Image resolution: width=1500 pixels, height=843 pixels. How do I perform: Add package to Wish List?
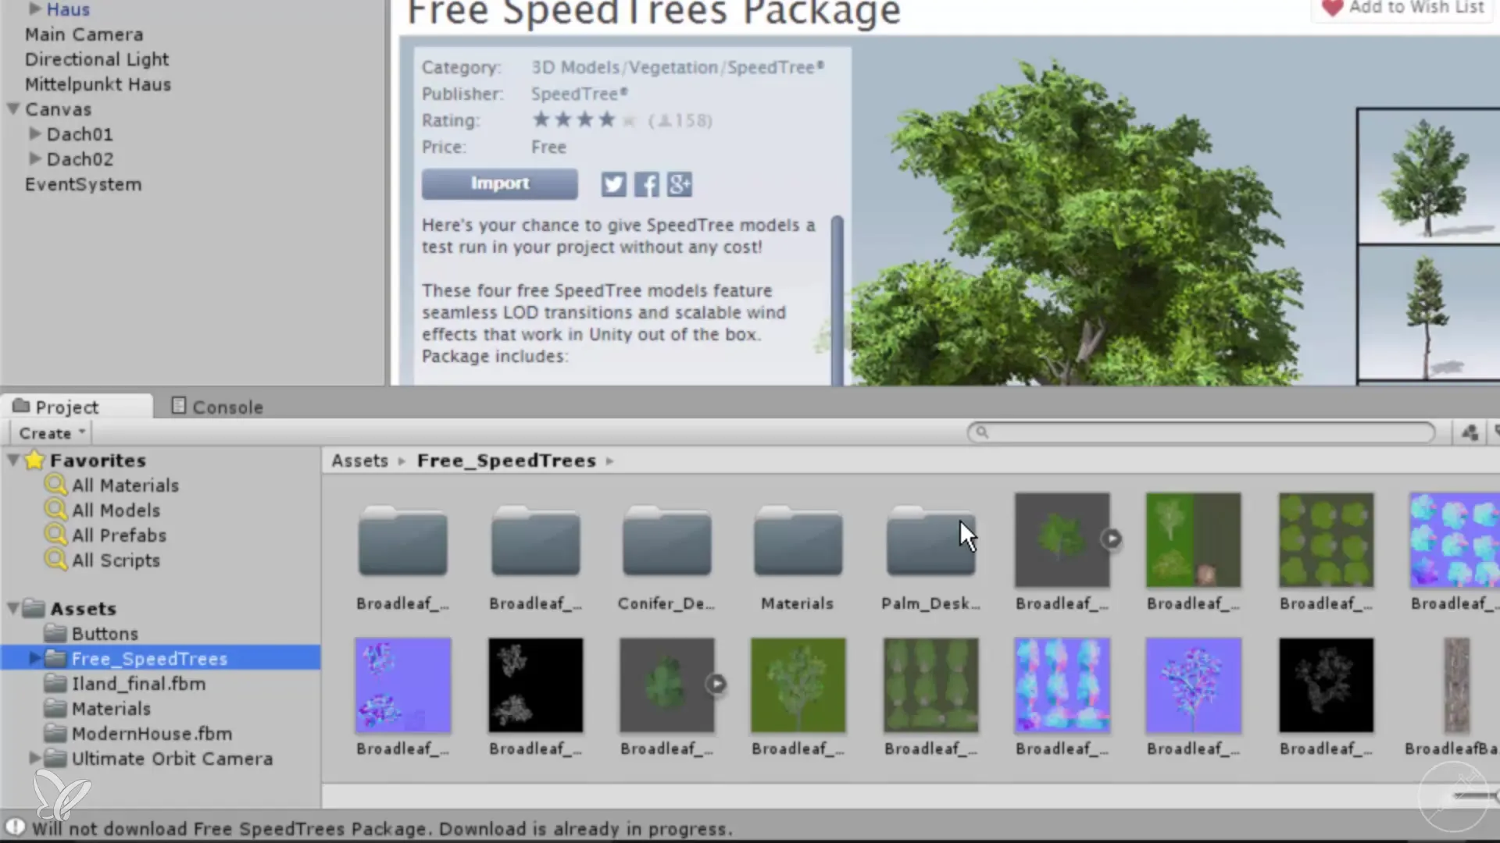tap(1402, 8)
